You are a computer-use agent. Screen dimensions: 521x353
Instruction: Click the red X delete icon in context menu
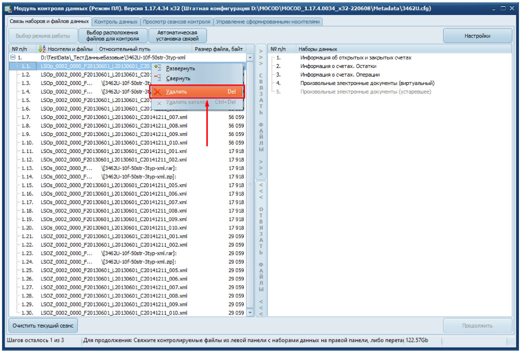[158, 91]
